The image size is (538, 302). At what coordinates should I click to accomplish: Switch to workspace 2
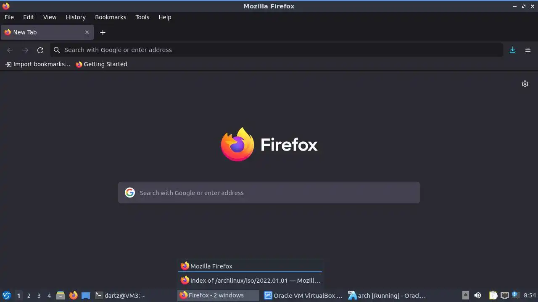click(x=29, y=295)
